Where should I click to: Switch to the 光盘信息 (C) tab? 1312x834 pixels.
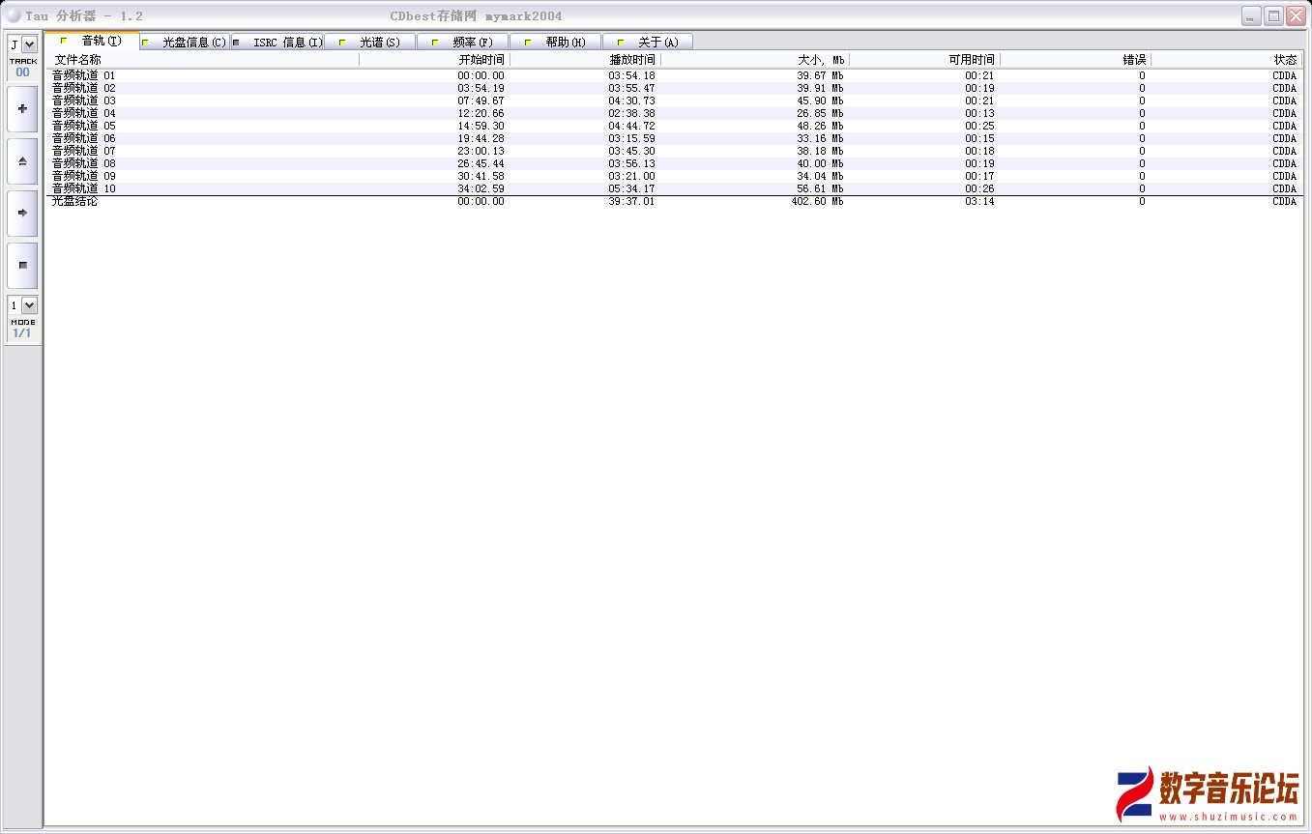(185, 43)
